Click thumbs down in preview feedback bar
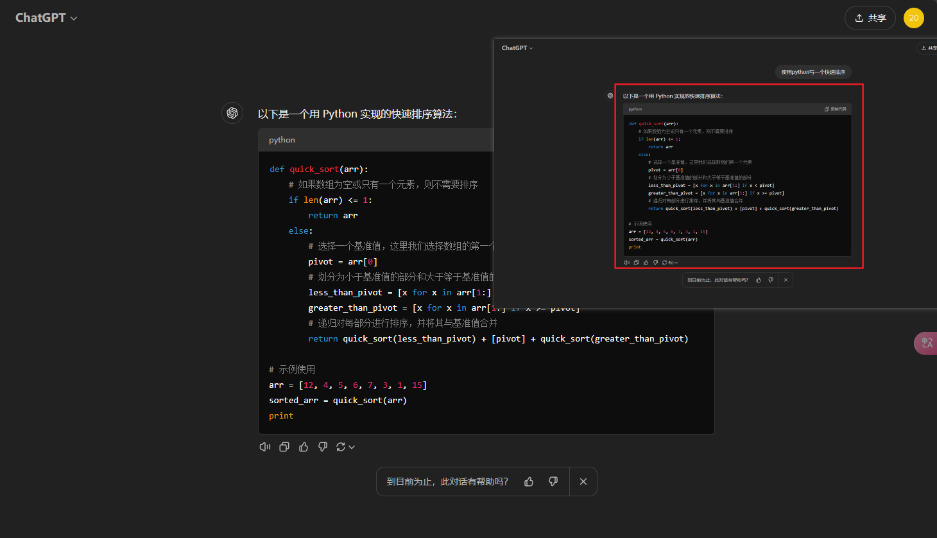 click(x=771, y=280)
